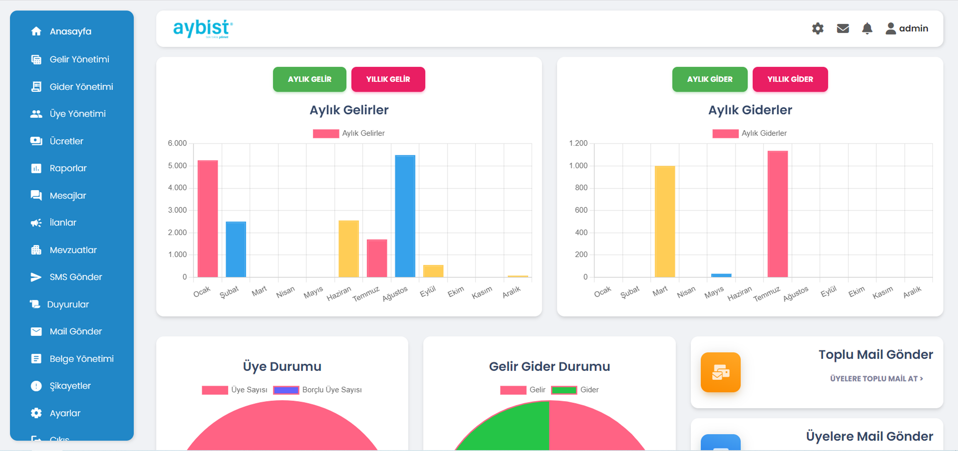Click the Üyelere Mail Gönder heading

coord(869,436)
